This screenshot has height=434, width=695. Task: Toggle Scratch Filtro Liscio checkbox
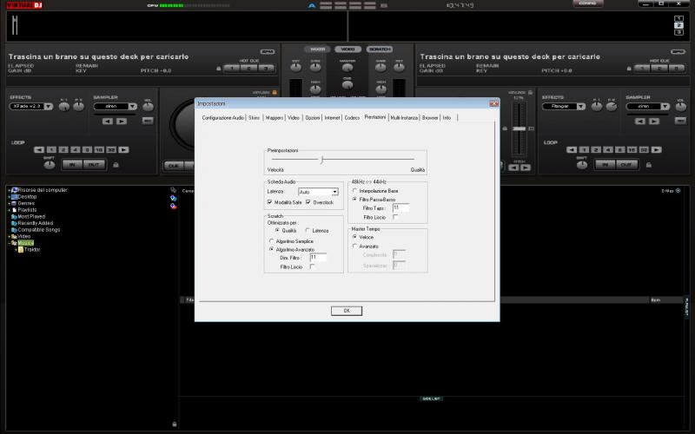click(313, 267)
